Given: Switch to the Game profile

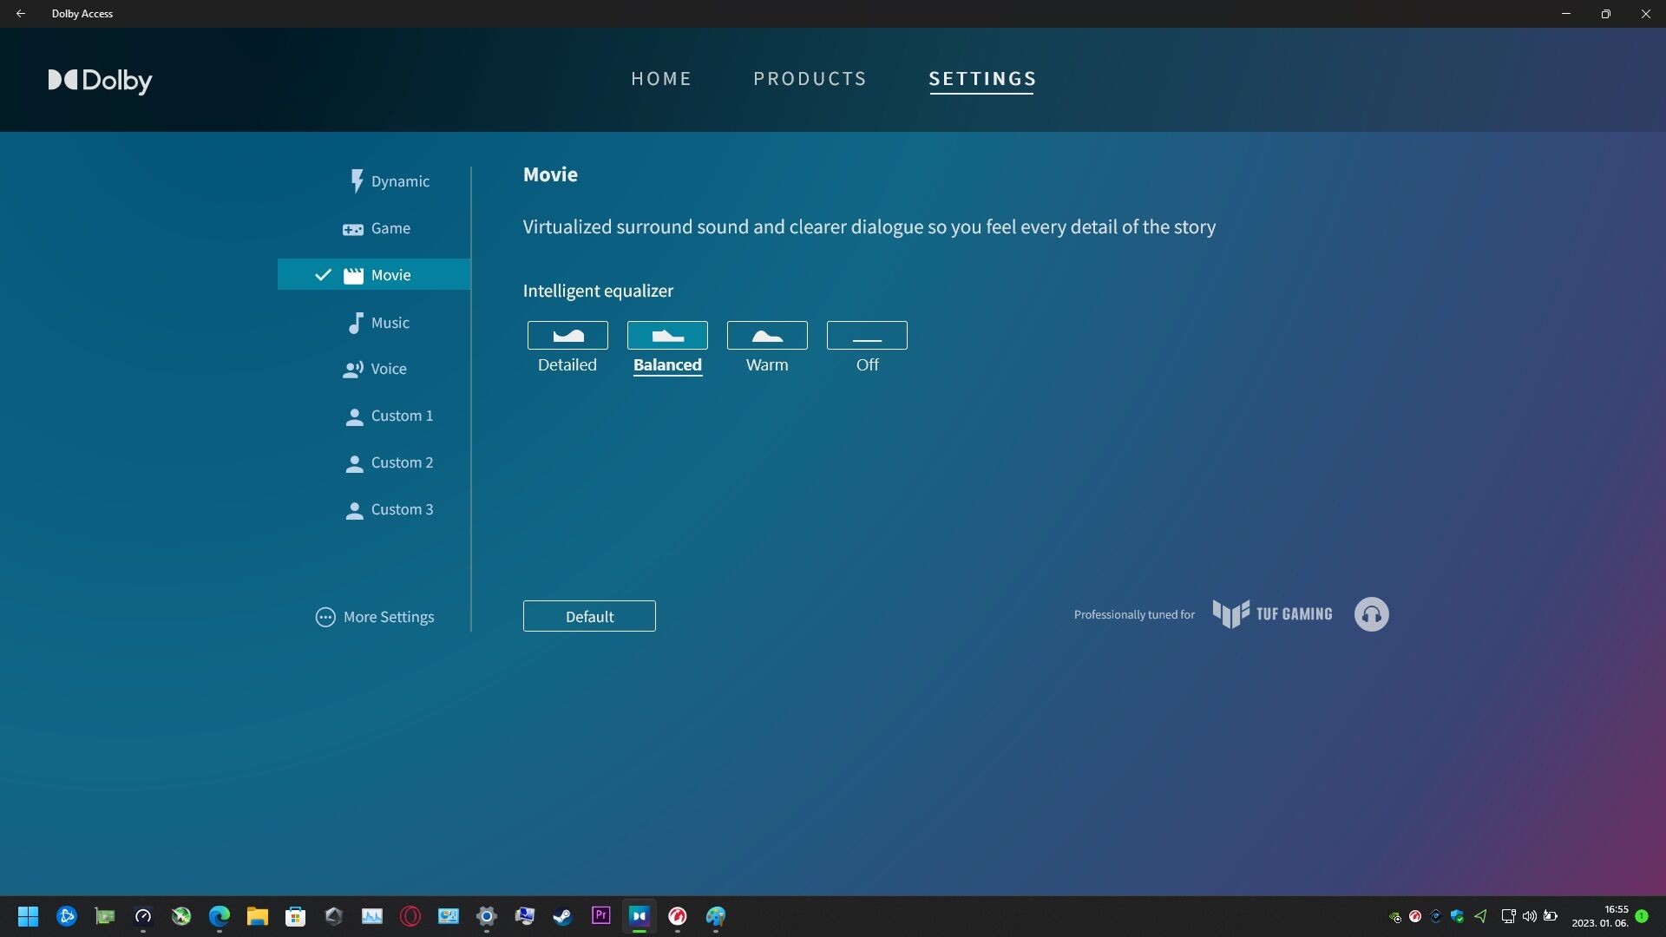Looking at the screenshot, I should 377,228.
